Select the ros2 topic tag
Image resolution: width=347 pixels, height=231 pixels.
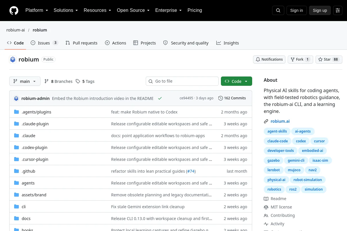(293, 189)
